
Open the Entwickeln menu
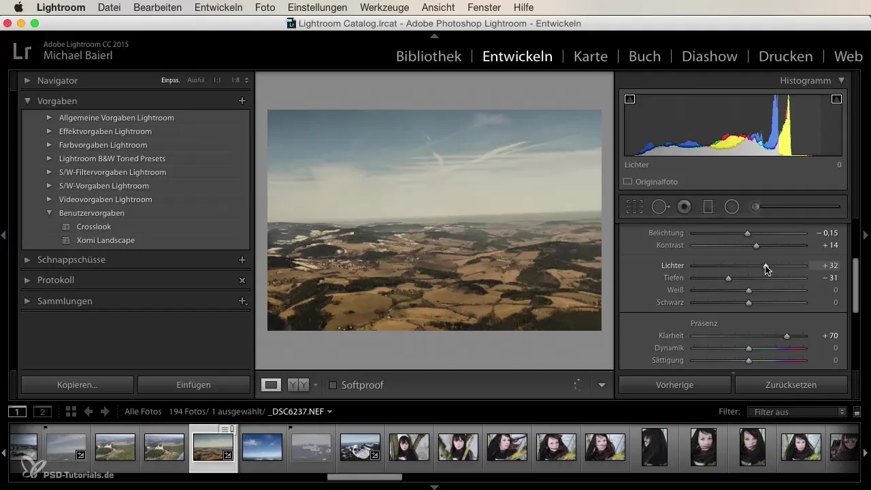coord(218,7)
